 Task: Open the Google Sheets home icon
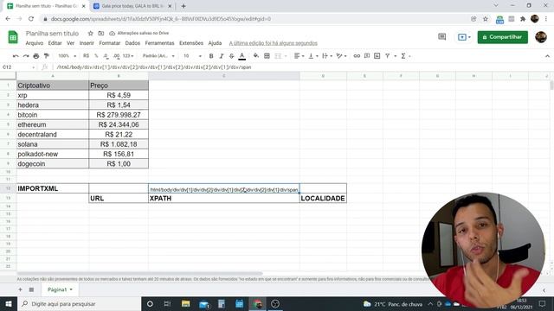13,36
